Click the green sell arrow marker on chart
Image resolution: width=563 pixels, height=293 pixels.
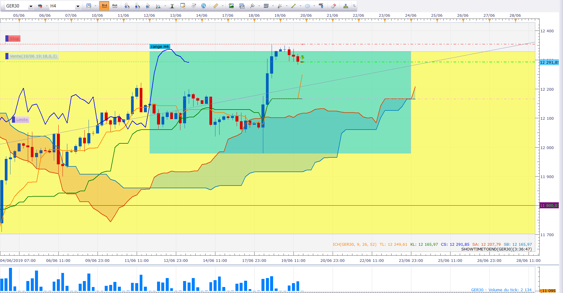tap(302, 57)
